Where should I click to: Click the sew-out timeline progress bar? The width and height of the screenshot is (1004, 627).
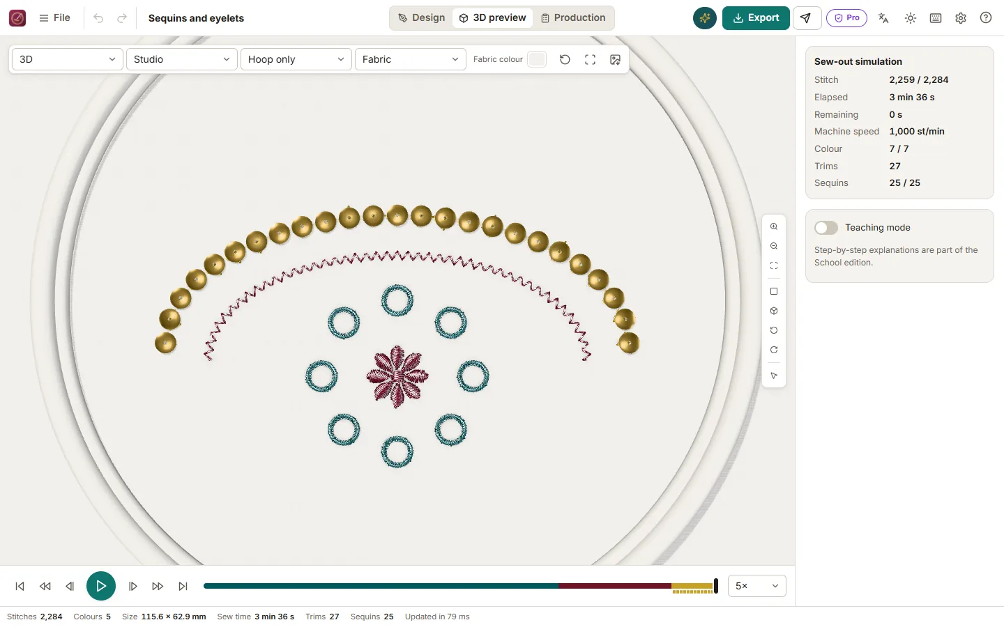pos(459,586)
